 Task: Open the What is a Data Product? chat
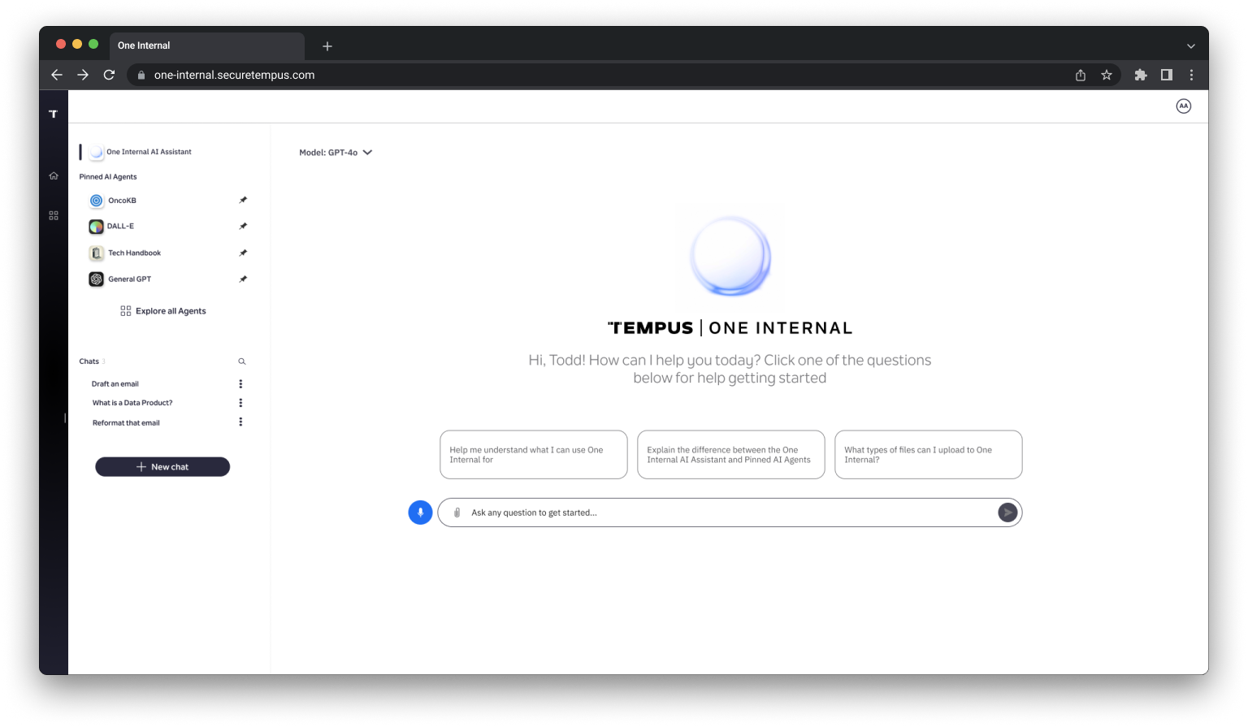(132, 403)
